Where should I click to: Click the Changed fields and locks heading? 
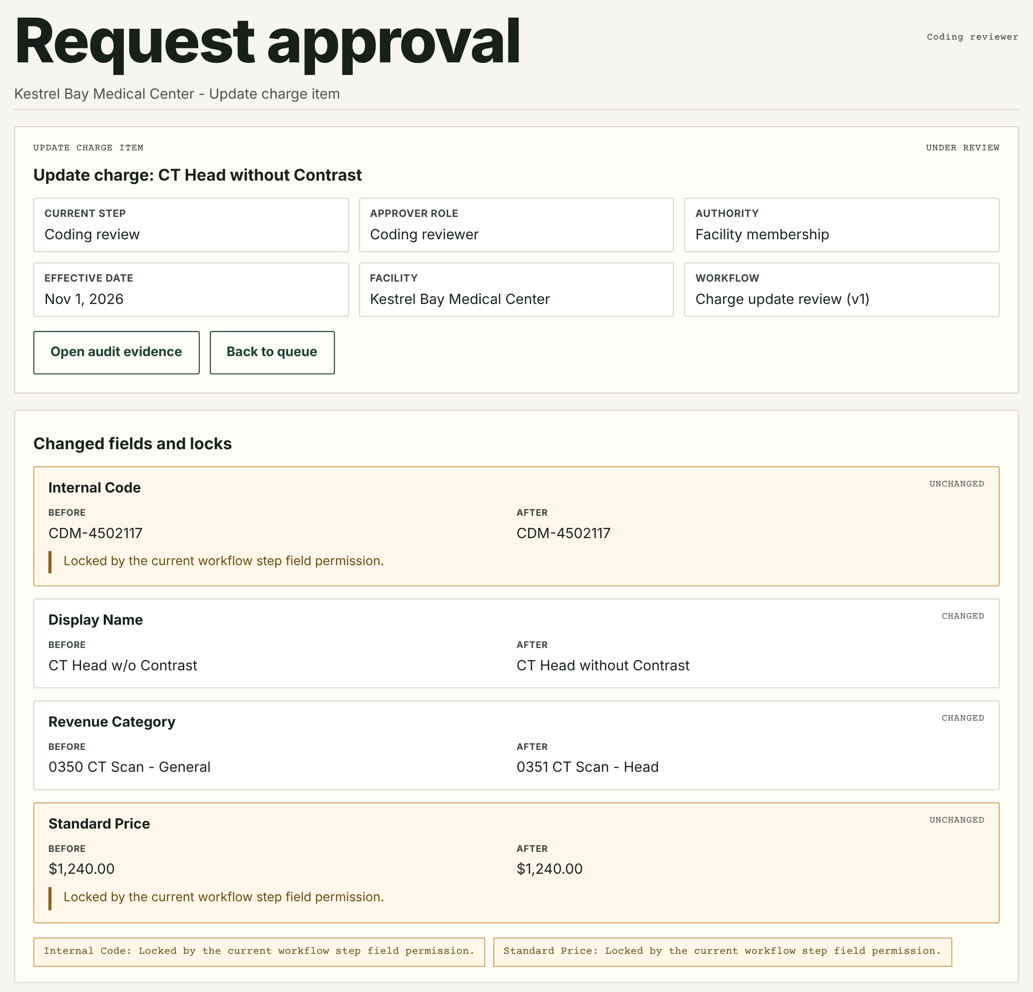pos(132,444)
